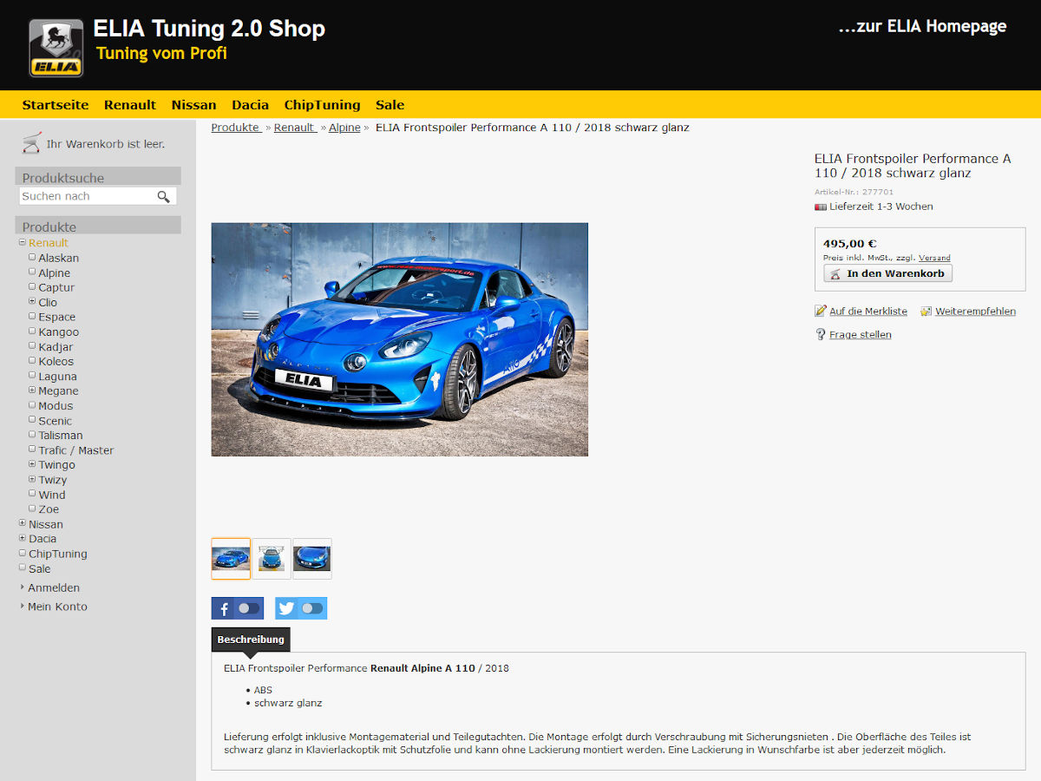
Task: Click the ELIA Tuning 2.0 Shop title
Action: (x=209, y=29)
